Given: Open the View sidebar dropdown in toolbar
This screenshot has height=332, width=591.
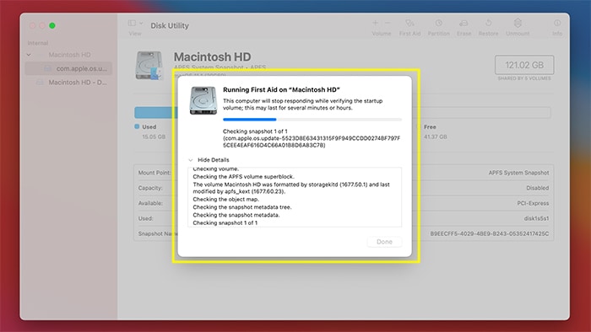Looking at the screenshot, I should pos(135,23).
